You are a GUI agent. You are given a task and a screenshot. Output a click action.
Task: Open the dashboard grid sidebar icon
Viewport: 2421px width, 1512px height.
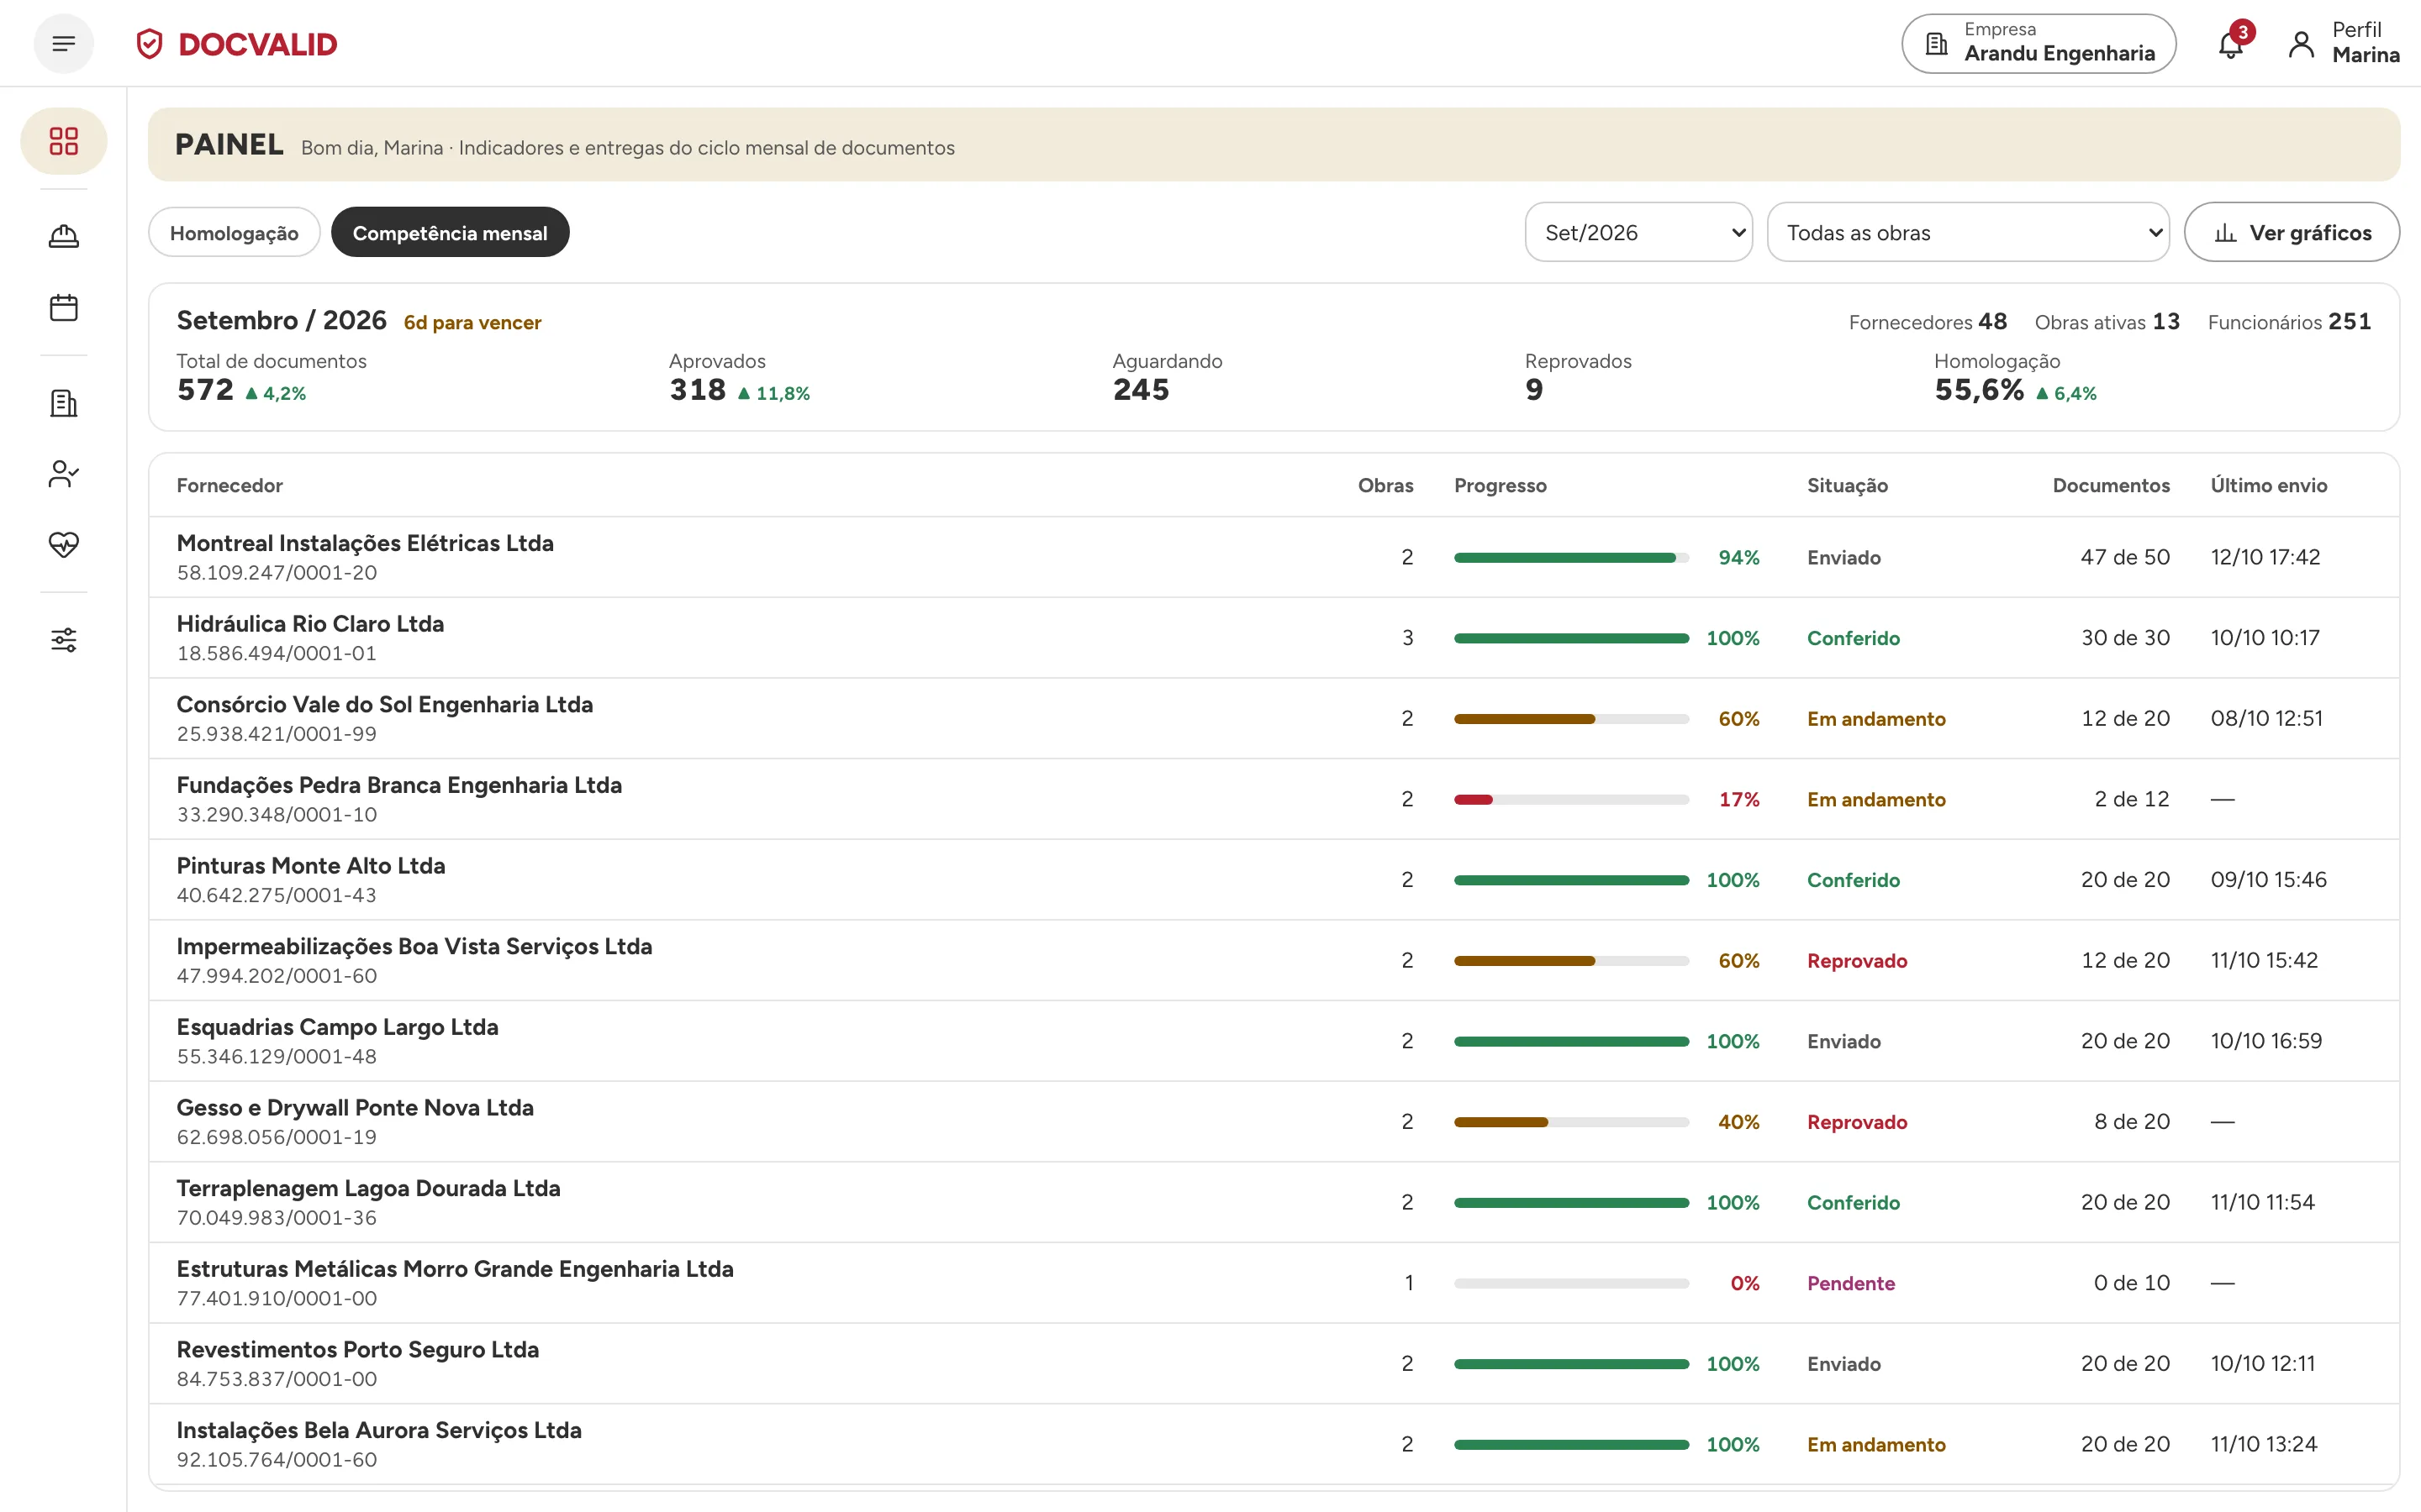(64, 141)
